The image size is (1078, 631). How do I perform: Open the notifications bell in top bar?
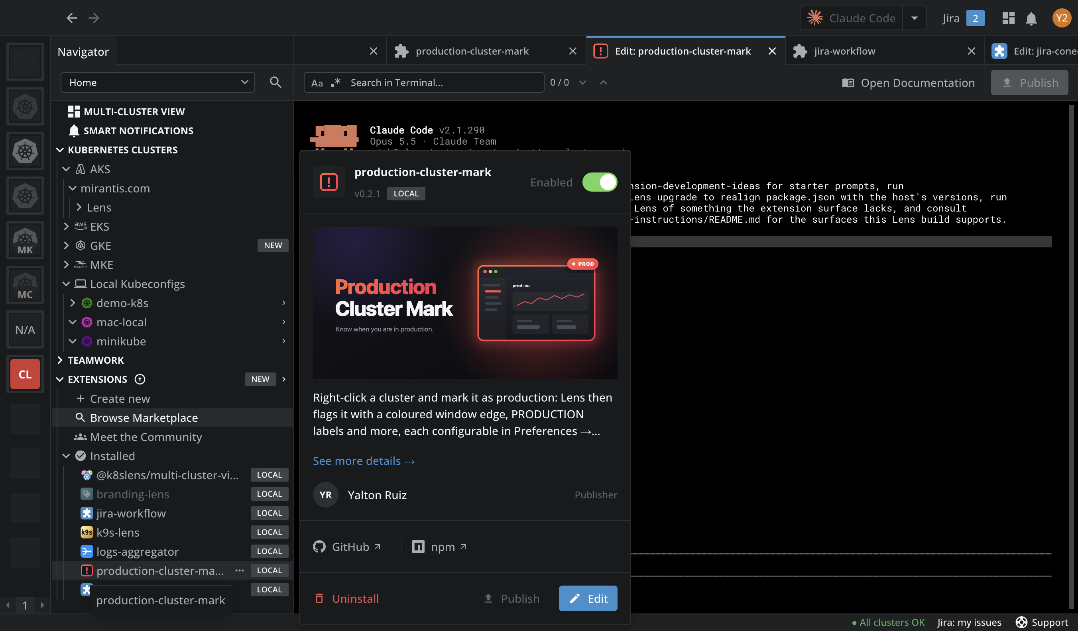(1031, 18)
